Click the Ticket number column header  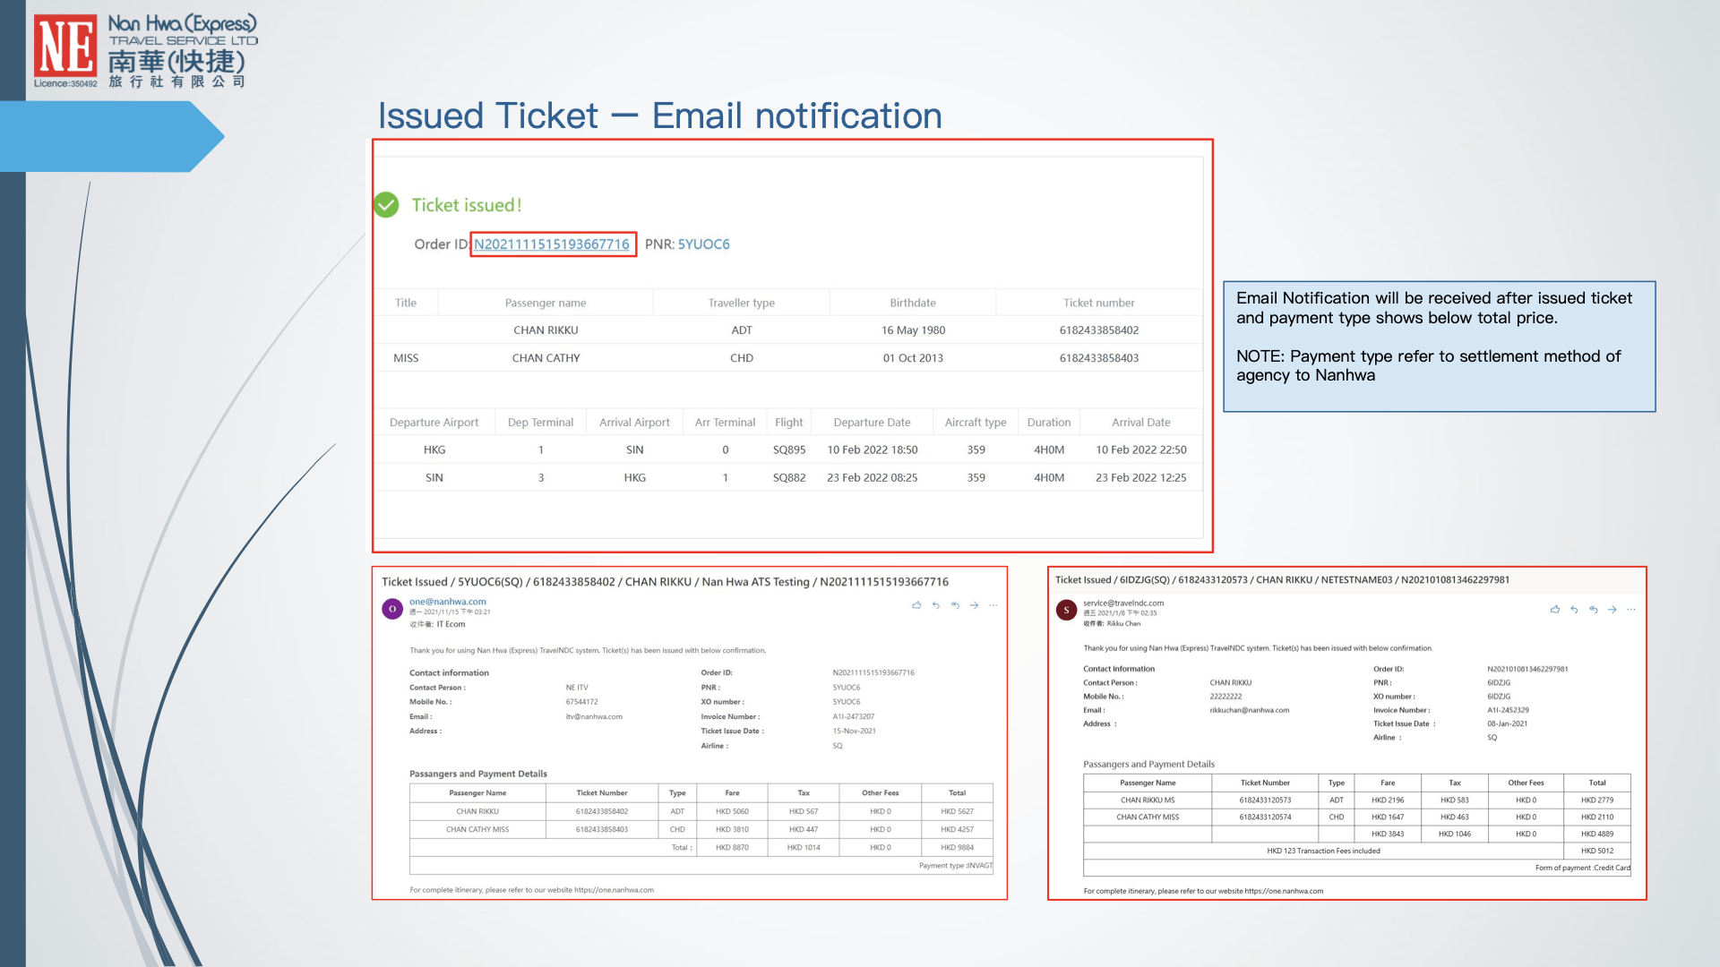point(1099,304)
